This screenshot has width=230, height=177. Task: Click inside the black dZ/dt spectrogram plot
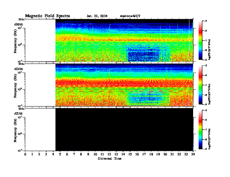click(124, 130)
